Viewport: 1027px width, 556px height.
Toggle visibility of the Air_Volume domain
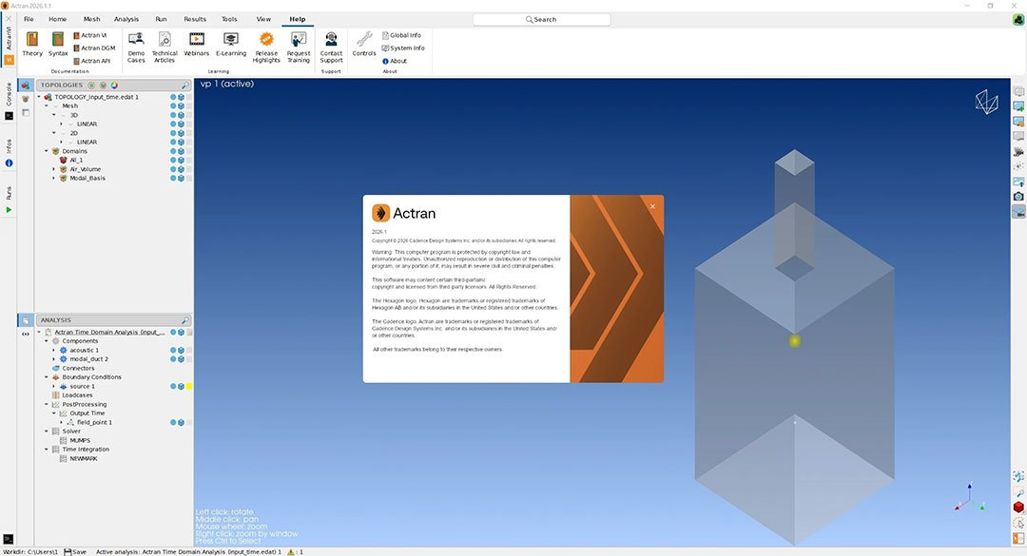click(174, 169)
